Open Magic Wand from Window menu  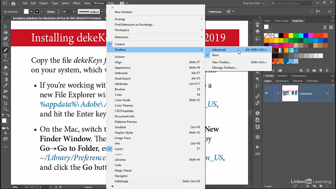tap(155, 171)
